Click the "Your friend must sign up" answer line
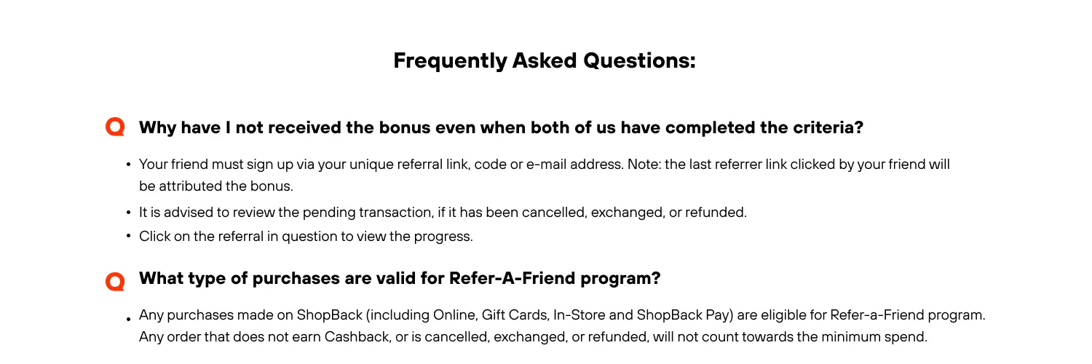The image size is (1092, 364). 545,165
